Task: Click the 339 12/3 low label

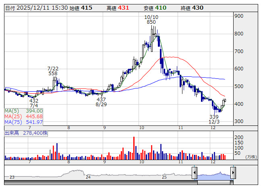Action: [x=214, y=119]
